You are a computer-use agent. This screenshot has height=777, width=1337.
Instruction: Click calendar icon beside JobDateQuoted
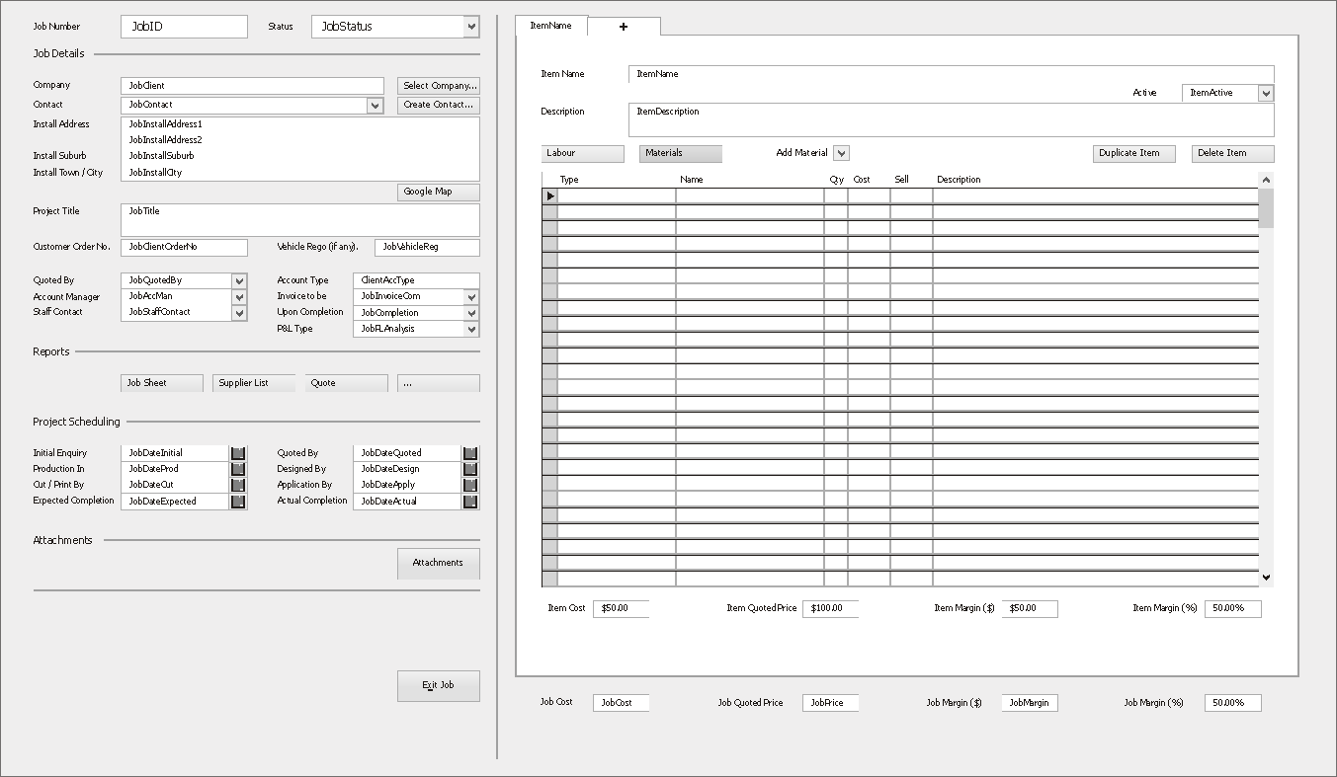pyautogui.click(x=470, y=453)
